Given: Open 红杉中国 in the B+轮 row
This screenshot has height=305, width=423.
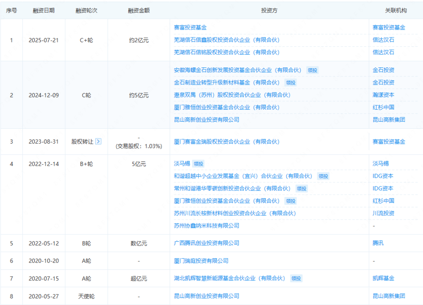Looking at the screenshot, I should click(383, 201).
